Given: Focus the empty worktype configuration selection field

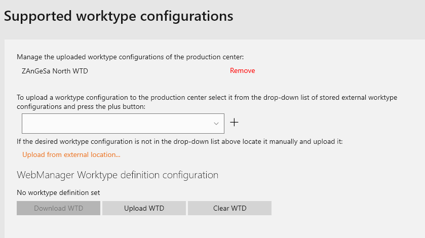Looking at the screenshot, I should pyautogui.click(x=123, y=124).
